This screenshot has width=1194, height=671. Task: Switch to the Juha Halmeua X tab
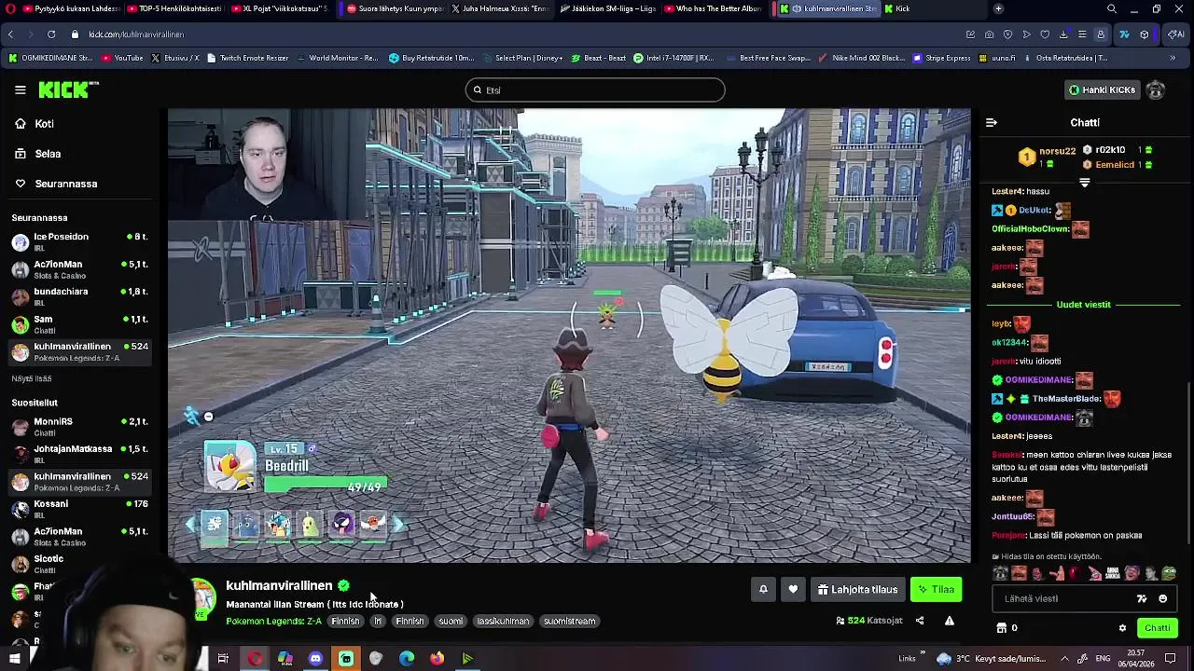click(500, 8)
